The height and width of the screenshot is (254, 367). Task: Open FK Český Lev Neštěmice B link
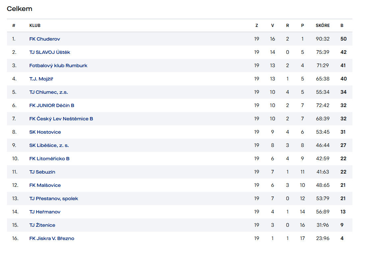click(61, 119)
